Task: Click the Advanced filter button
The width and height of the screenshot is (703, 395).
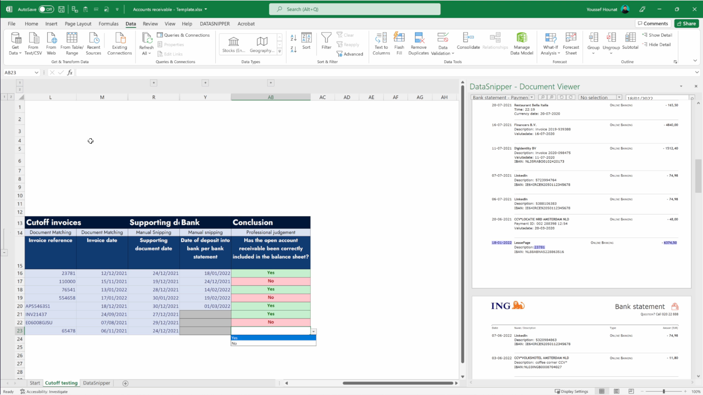Action: (350, 53)
